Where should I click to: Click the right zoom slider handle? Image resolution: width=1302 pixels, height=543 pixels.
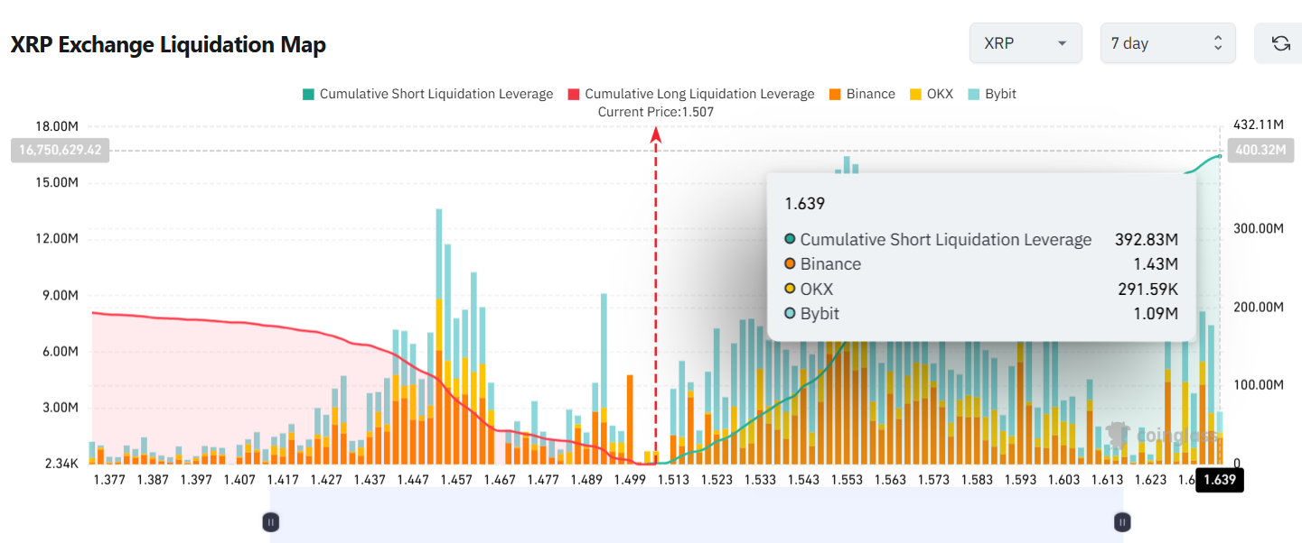(x=1122, y=521)
